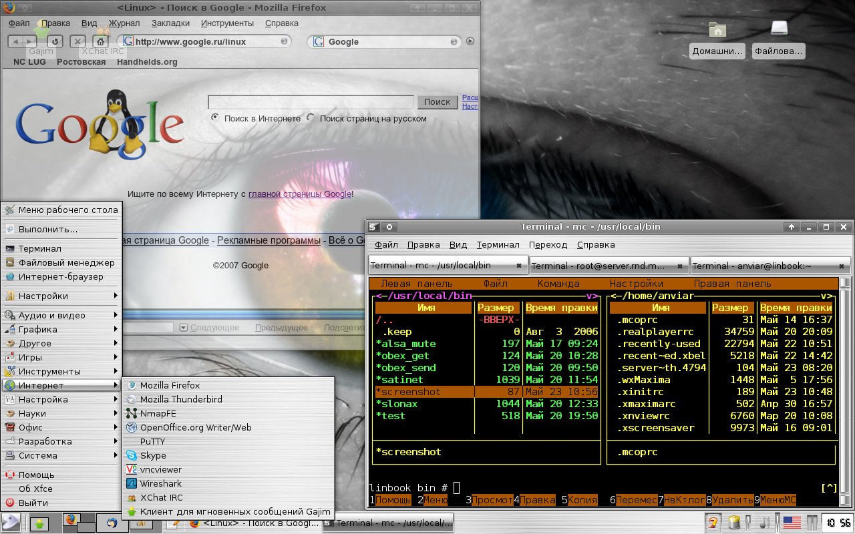The height and width of the screenshot is (534, 855).
Task: Click US flag keyboard layout indicator
Action: point(792,523)
